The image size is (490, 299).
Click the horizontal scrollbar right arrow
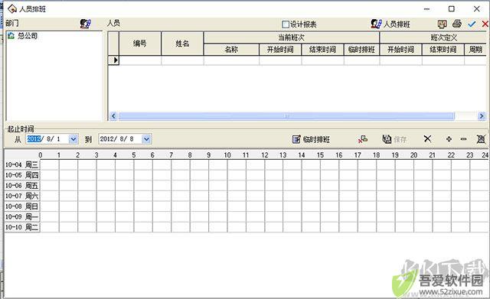pos(482,116)
